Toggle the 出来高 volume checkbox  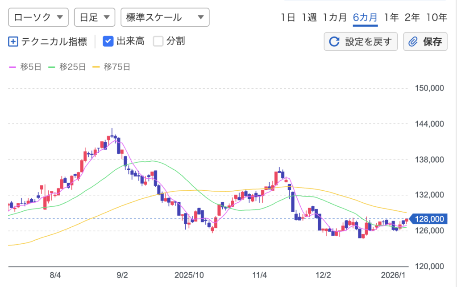tap(108, 41)
